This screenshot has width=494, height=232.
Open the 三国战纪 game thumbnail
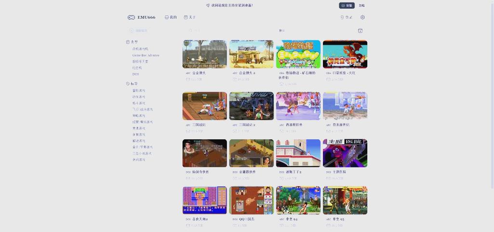204,106
